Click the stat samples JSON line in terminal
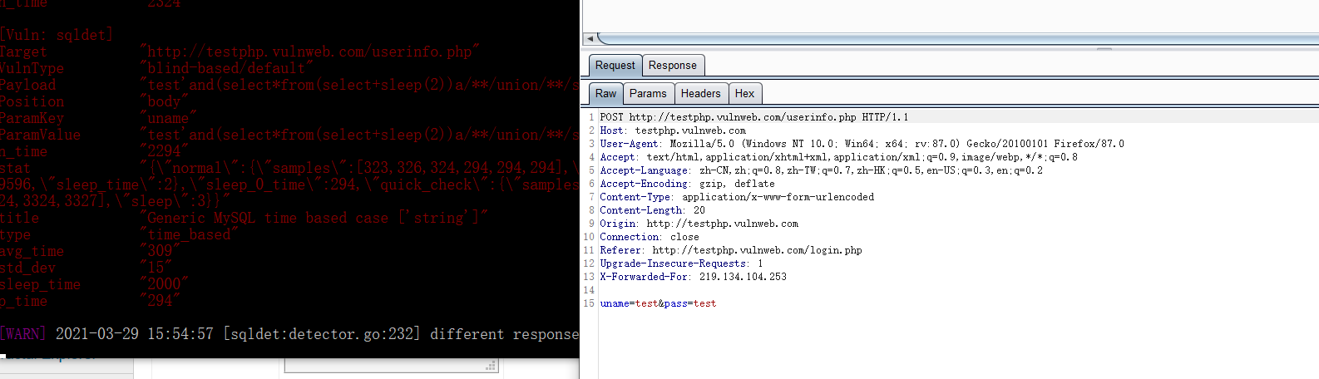Viewport: 1319px width, 379px height. [359, 168]
